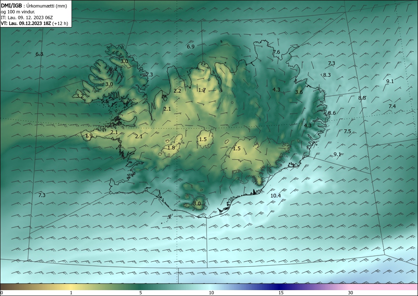Click the 7.6 value label
Screen dimensions: 418x296
pyautogui.click(x=276, y=52)
